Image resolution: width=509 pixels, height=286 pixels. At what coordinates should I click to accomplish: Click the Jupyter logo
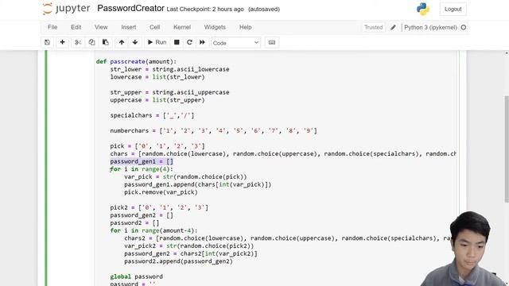pyautogui.click(x=66, y=9)
